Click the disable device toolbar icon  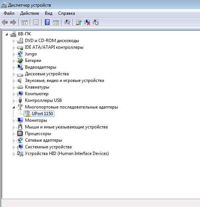pyautogui.click(x=96, y=22)
